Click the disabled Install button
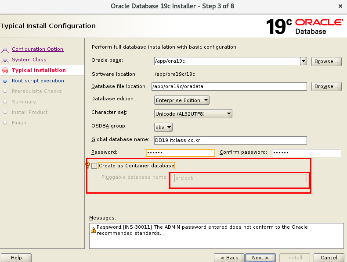347x262 pixels. (x=295, y=258)
